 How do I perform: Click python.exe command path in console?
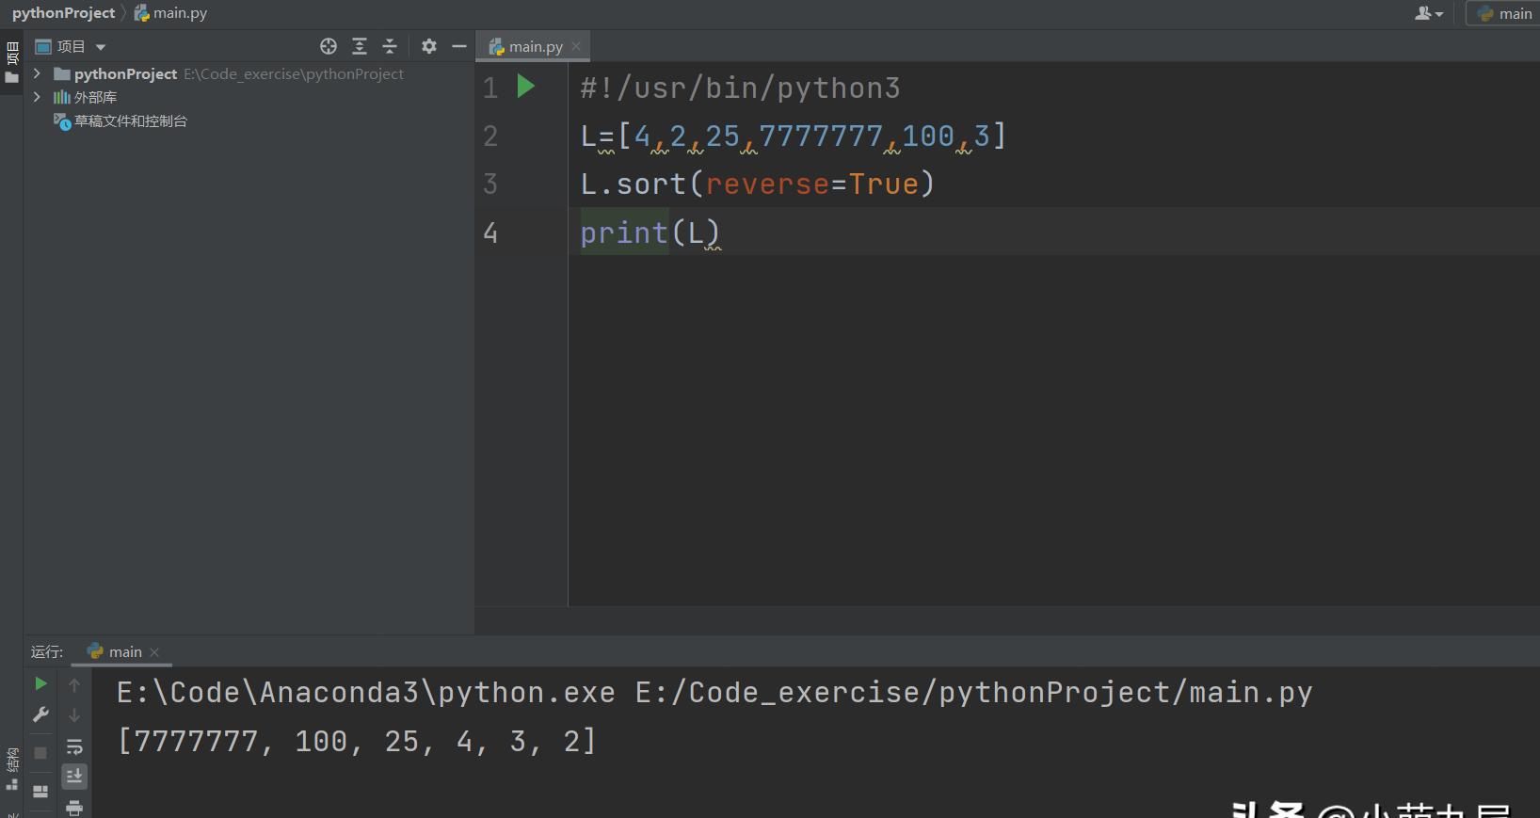366,693
